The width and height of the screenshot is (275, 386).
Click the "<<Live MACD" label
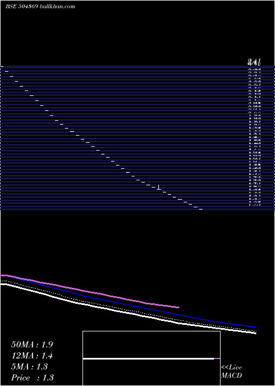pos(232,371)
